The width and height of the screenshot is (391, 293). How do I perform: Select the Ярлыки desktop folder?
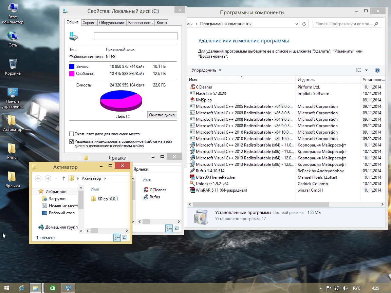coord(13,180)
